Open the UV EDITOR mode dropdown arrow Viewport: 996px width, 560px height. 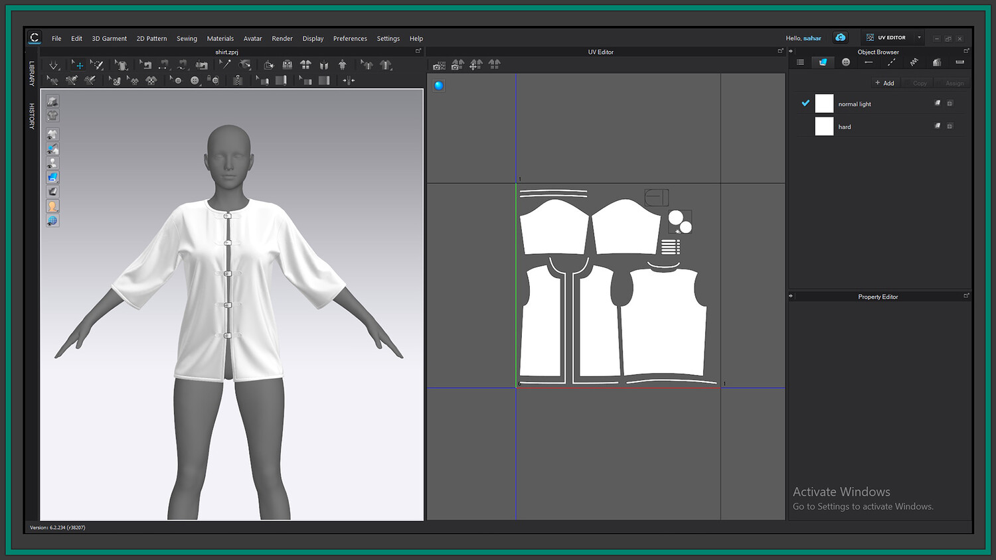pyautogui.click(x=919, y=38)
